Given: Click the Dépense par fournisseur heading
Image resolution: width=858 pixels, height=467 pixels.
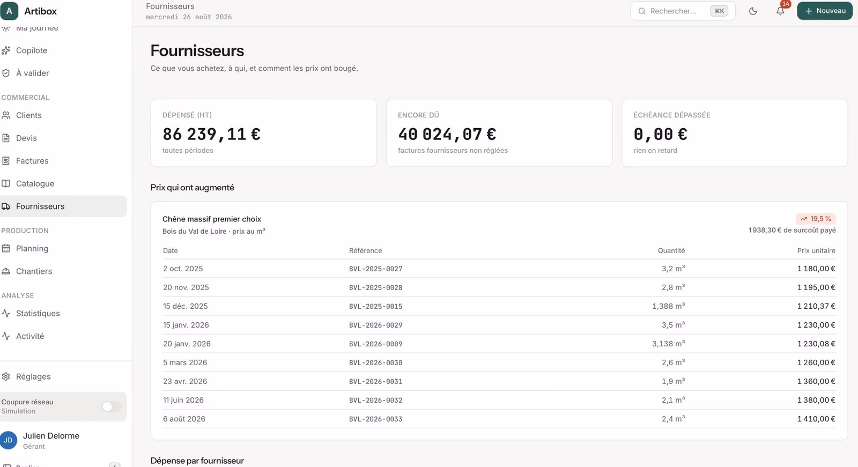Looking at the screenshot, I should pyautogui.click(x=197, y=461).
